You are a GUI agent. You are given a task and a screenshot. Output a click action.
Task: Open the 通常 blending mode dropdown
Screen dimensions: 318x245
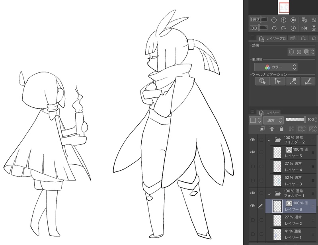(273, 120)
